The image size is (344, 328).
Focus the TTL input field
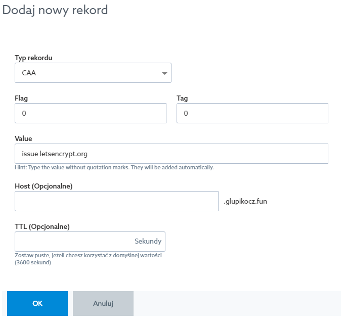pos(73,242)
